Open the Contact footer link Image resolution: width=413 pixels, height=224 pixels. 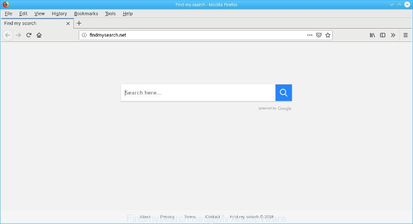tap(213, 217)
